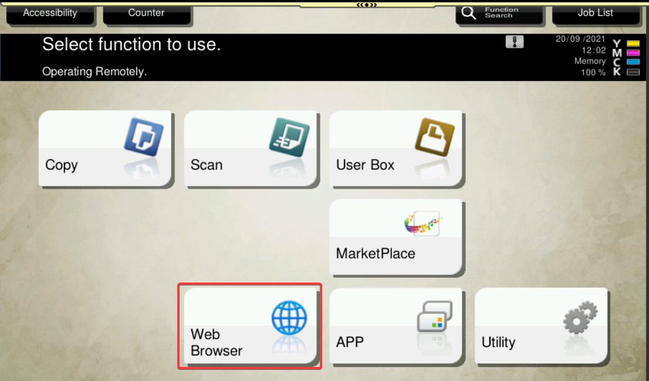The height and width of the screenshot is (381, 649).
Task: Click the Memory 100% status readout
Action: pos(589,67)
